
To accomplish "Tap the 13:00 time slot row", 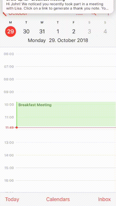I will 58,148.
